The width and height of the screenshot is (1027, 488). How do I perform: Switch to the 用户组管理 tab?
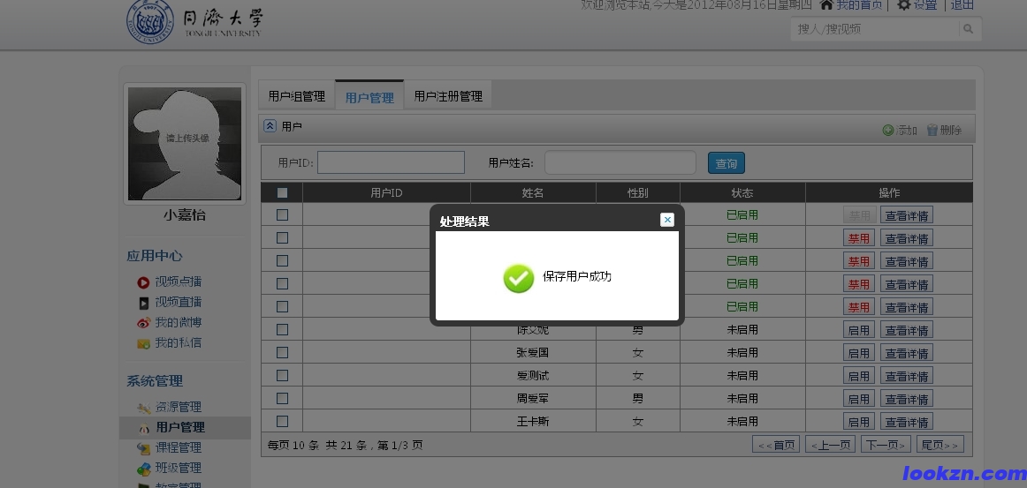click(x=297, y=96)
